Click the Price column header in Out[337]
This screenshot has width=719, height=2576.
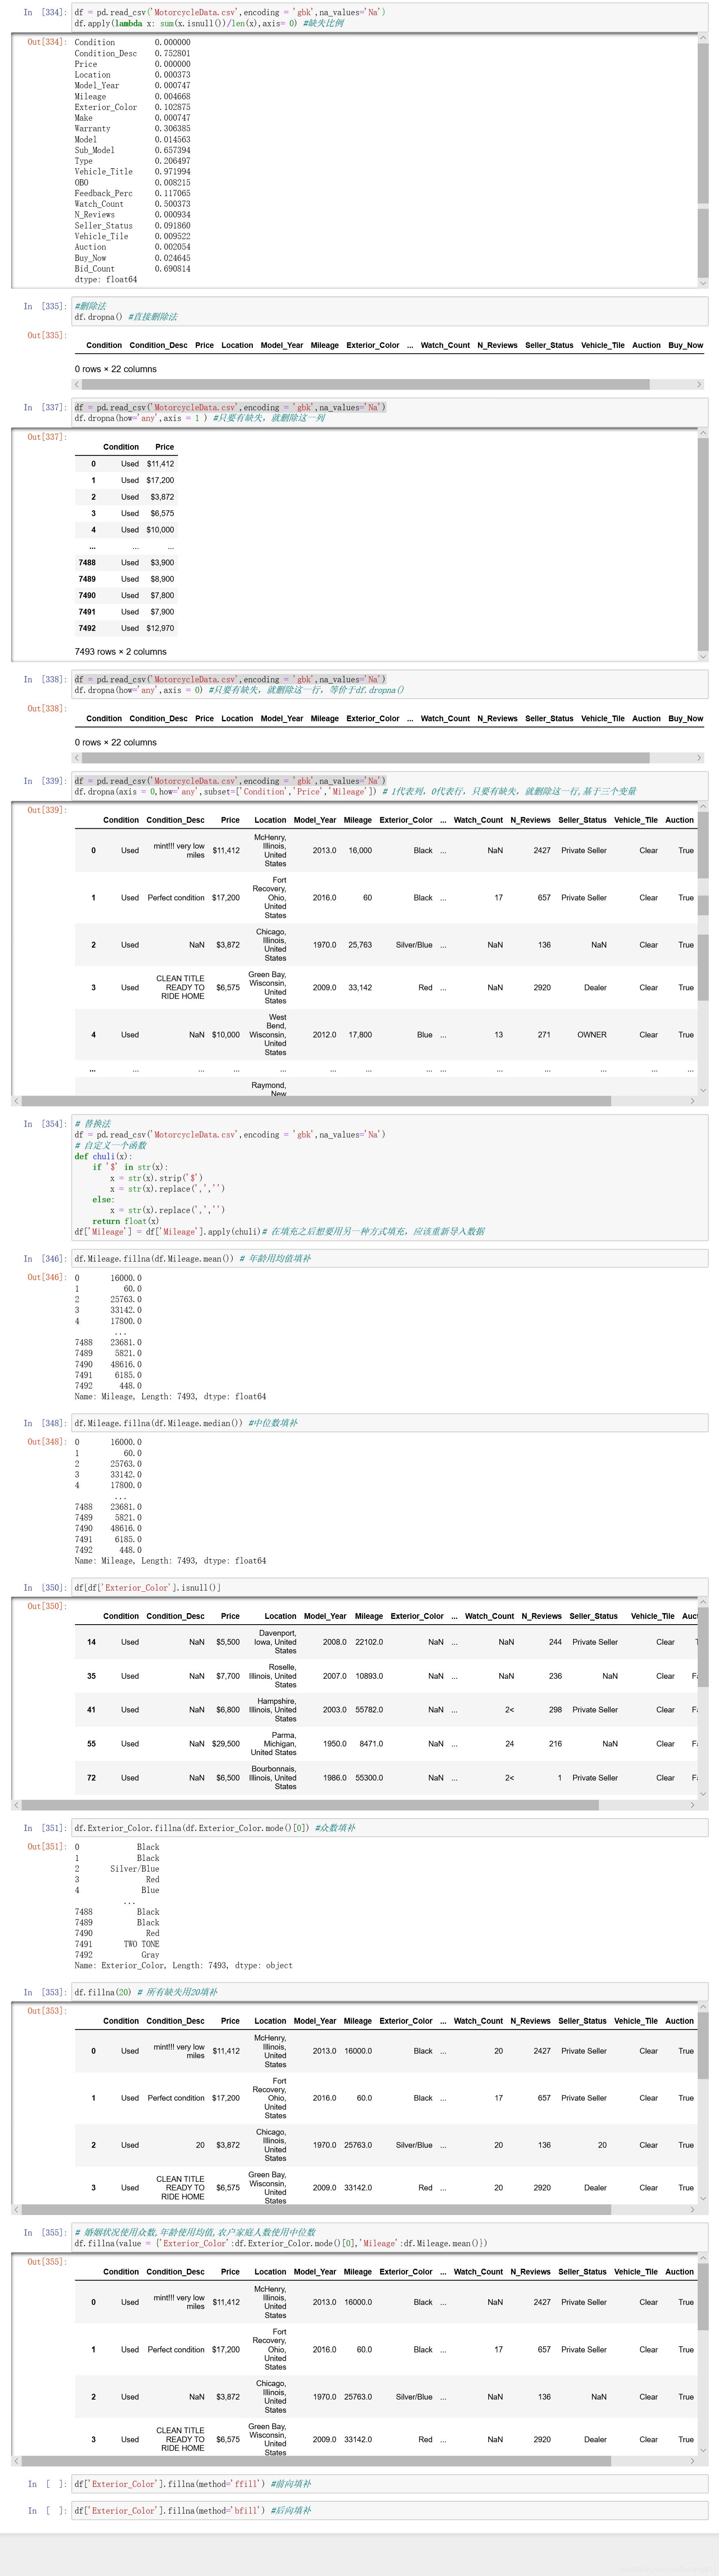pyautogui.click(x=165, y=447)
